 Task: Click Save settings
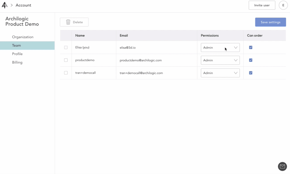[270, 22]
